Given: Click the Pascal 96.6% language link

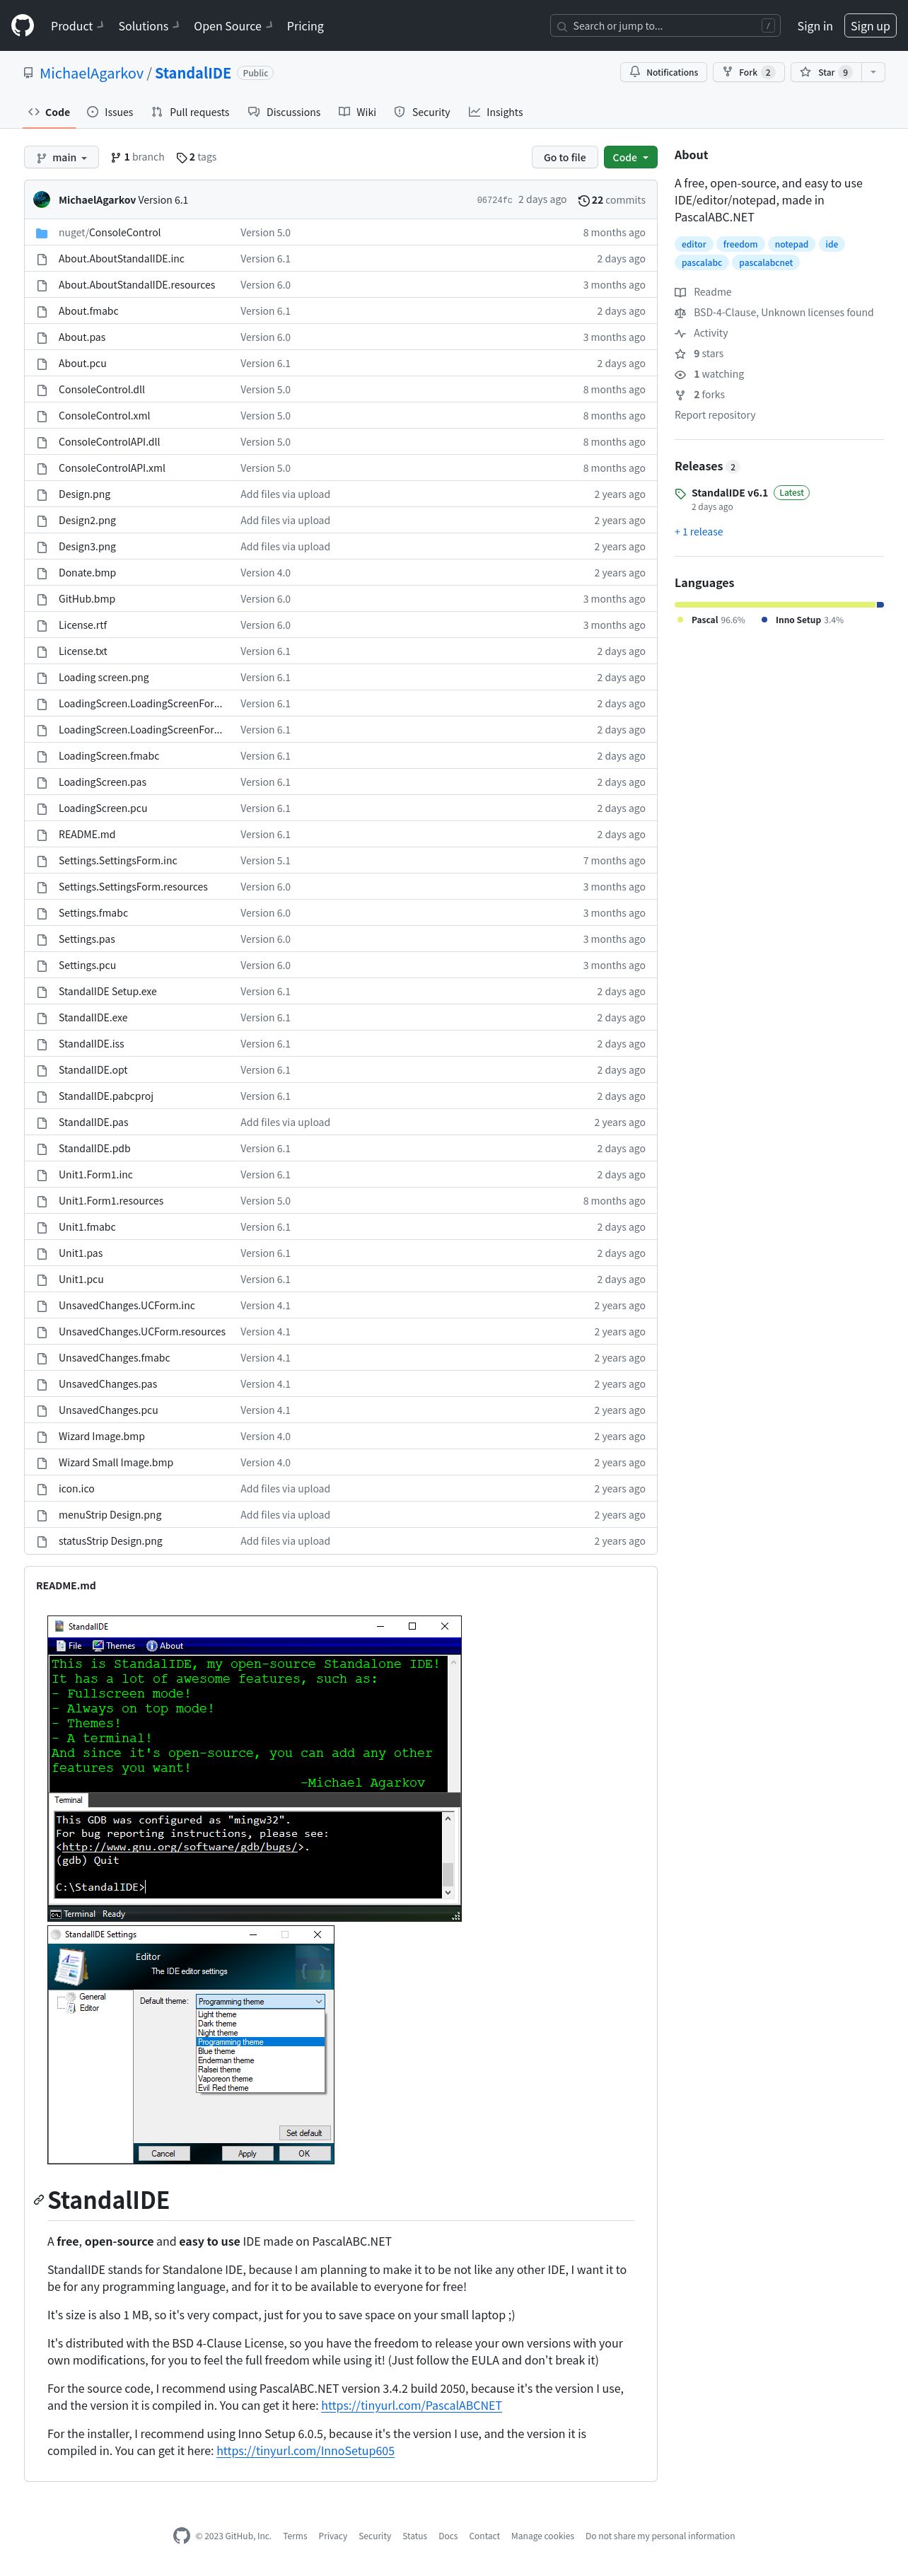Looking at the screenshot, I should 710,620.
